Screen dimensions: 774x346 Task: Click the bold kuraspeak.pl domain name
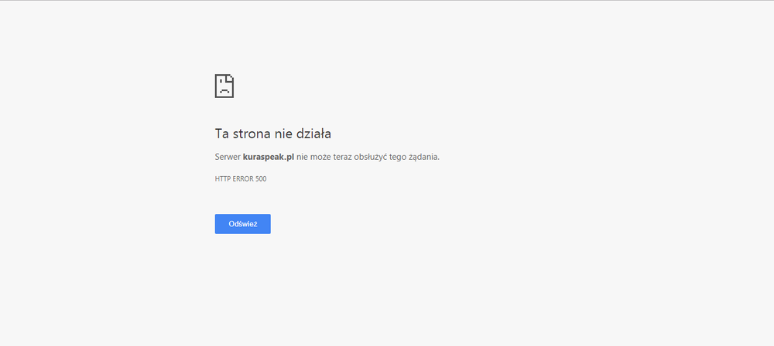point(269,157)
